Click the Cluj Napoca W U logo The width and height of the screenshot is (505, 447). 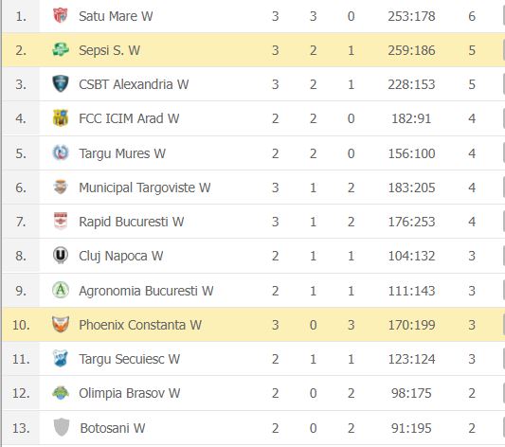tap(61, 256)
